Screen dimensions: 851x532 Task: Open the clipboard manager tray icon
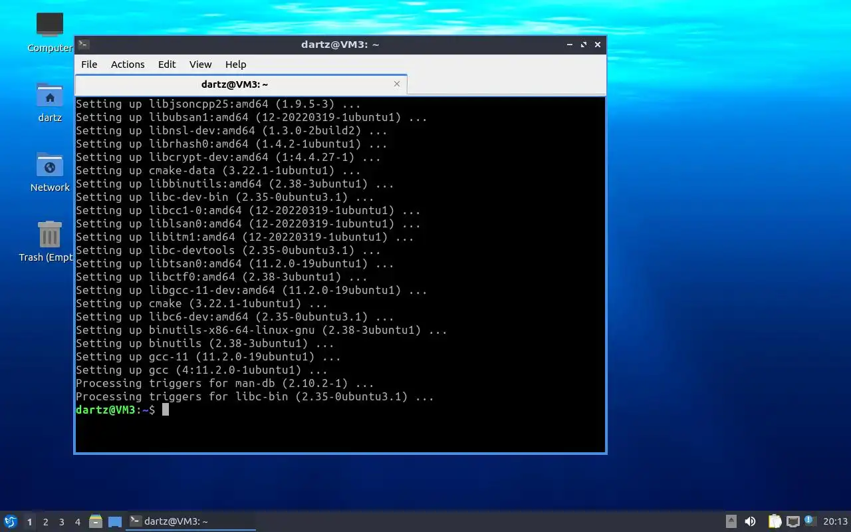tap(775, 521)
